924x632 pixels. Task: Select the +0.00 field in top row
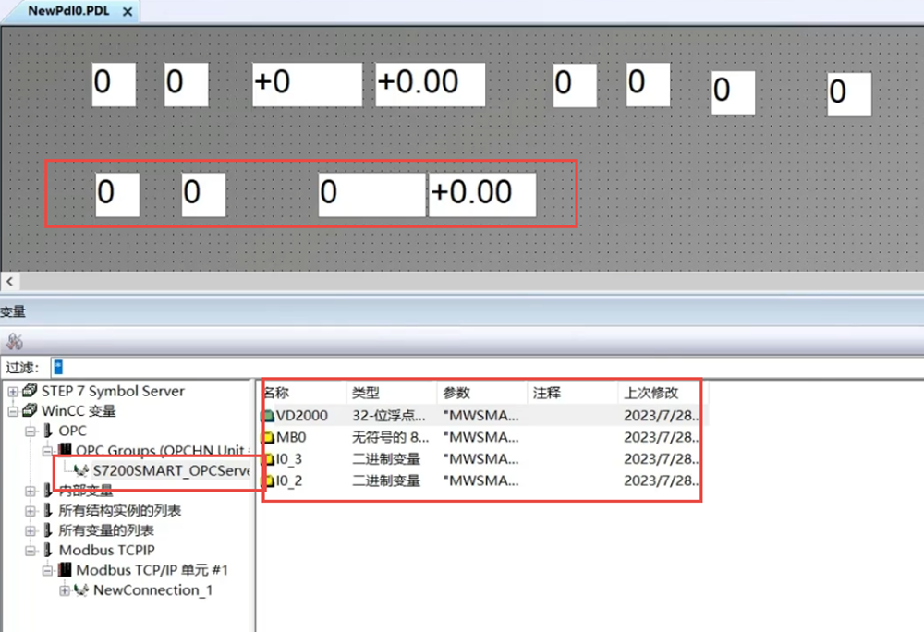430,84
